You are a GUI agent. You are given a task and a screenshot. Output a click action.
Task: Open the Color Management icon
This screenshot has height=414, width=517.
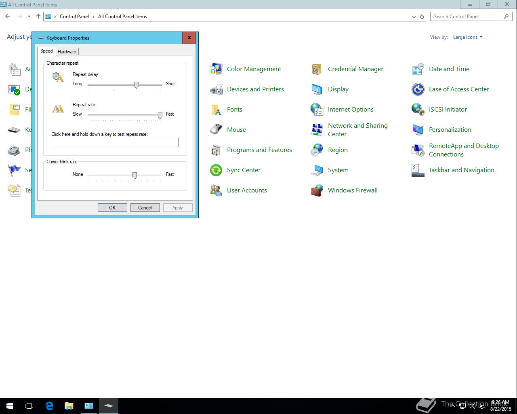(216, 69)
